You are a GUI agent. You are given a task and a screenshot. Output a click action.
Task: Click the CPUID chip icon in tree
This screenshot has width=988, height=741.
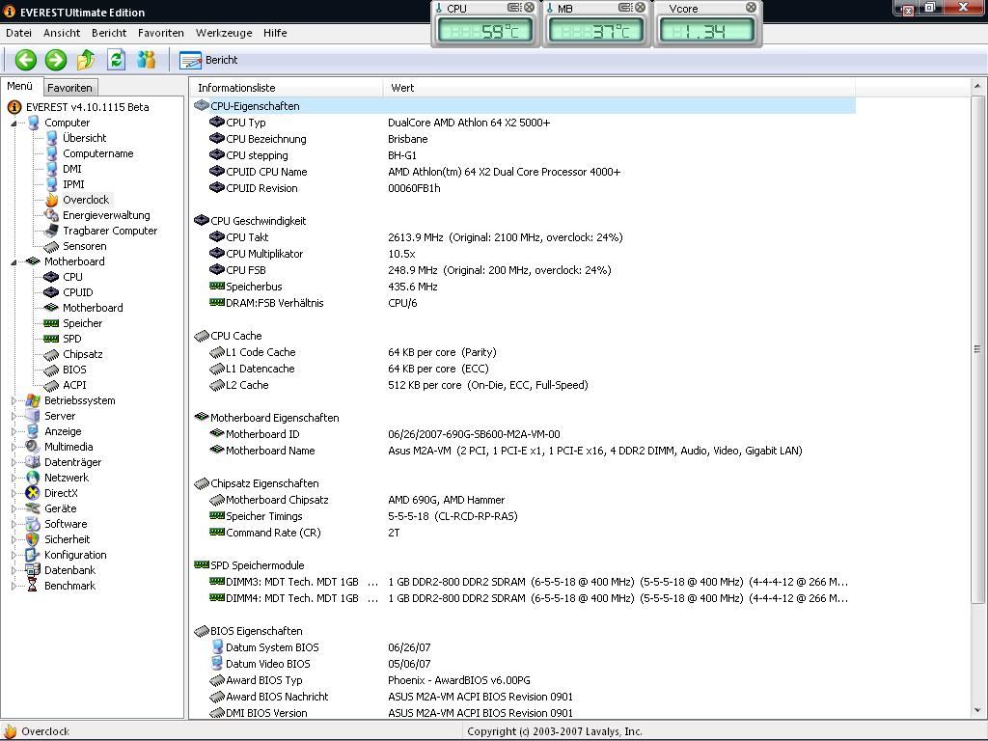pos(52,292)
